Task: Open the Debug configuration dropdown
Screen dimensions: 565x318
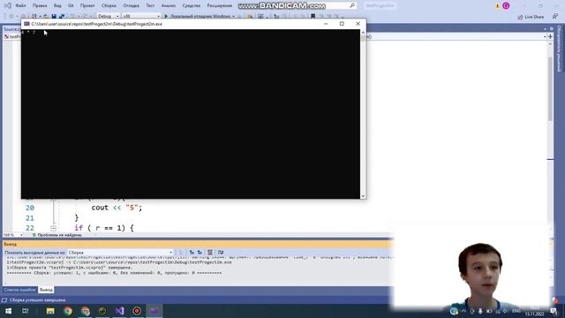Action: [108, 16]
